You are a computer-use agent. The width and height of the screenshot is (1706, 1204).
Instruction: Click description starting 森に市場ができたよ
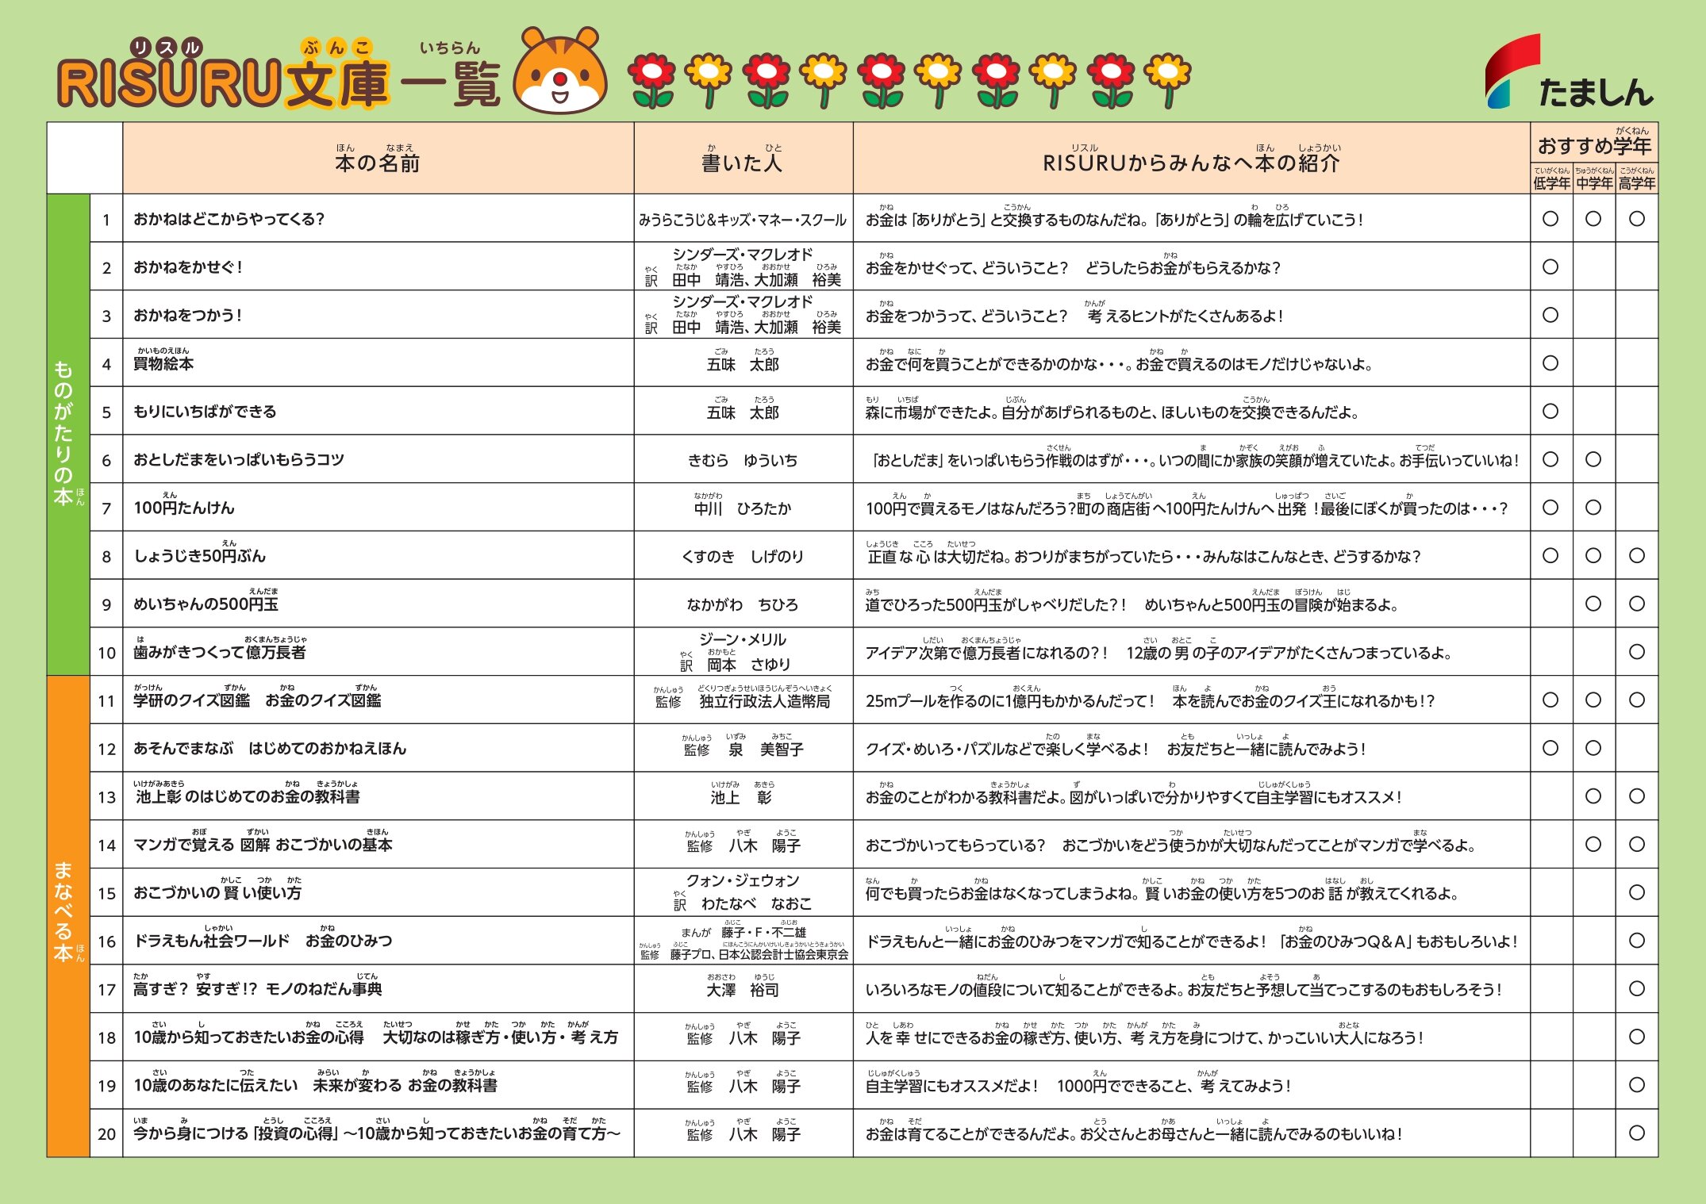tap(1112, 409)
